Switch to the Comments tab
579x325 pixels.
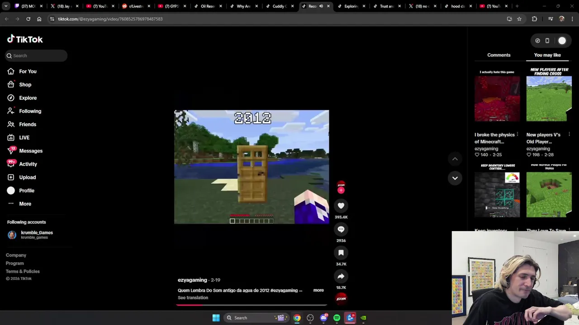[498, 55]
